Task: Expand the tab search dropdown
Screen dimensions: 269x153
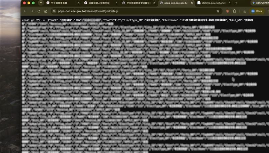Action: point(41,3)
